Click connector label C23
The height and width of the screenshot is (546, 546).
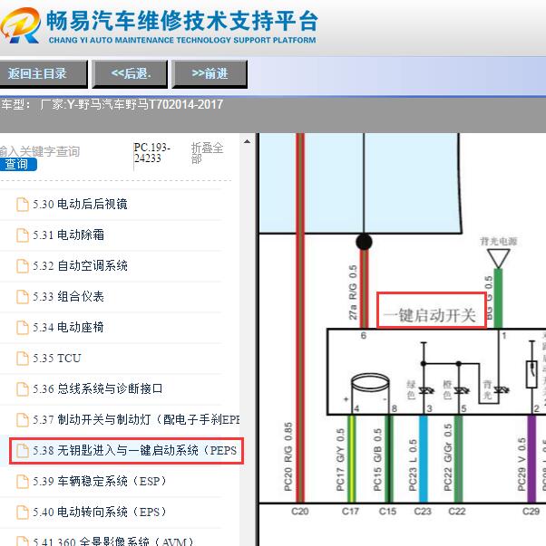tap(423, 512)
